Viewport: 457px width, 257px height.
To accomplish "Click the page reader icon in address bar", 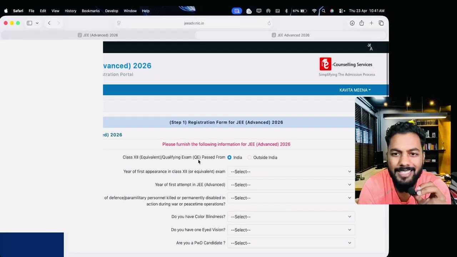I will (119, 23).
